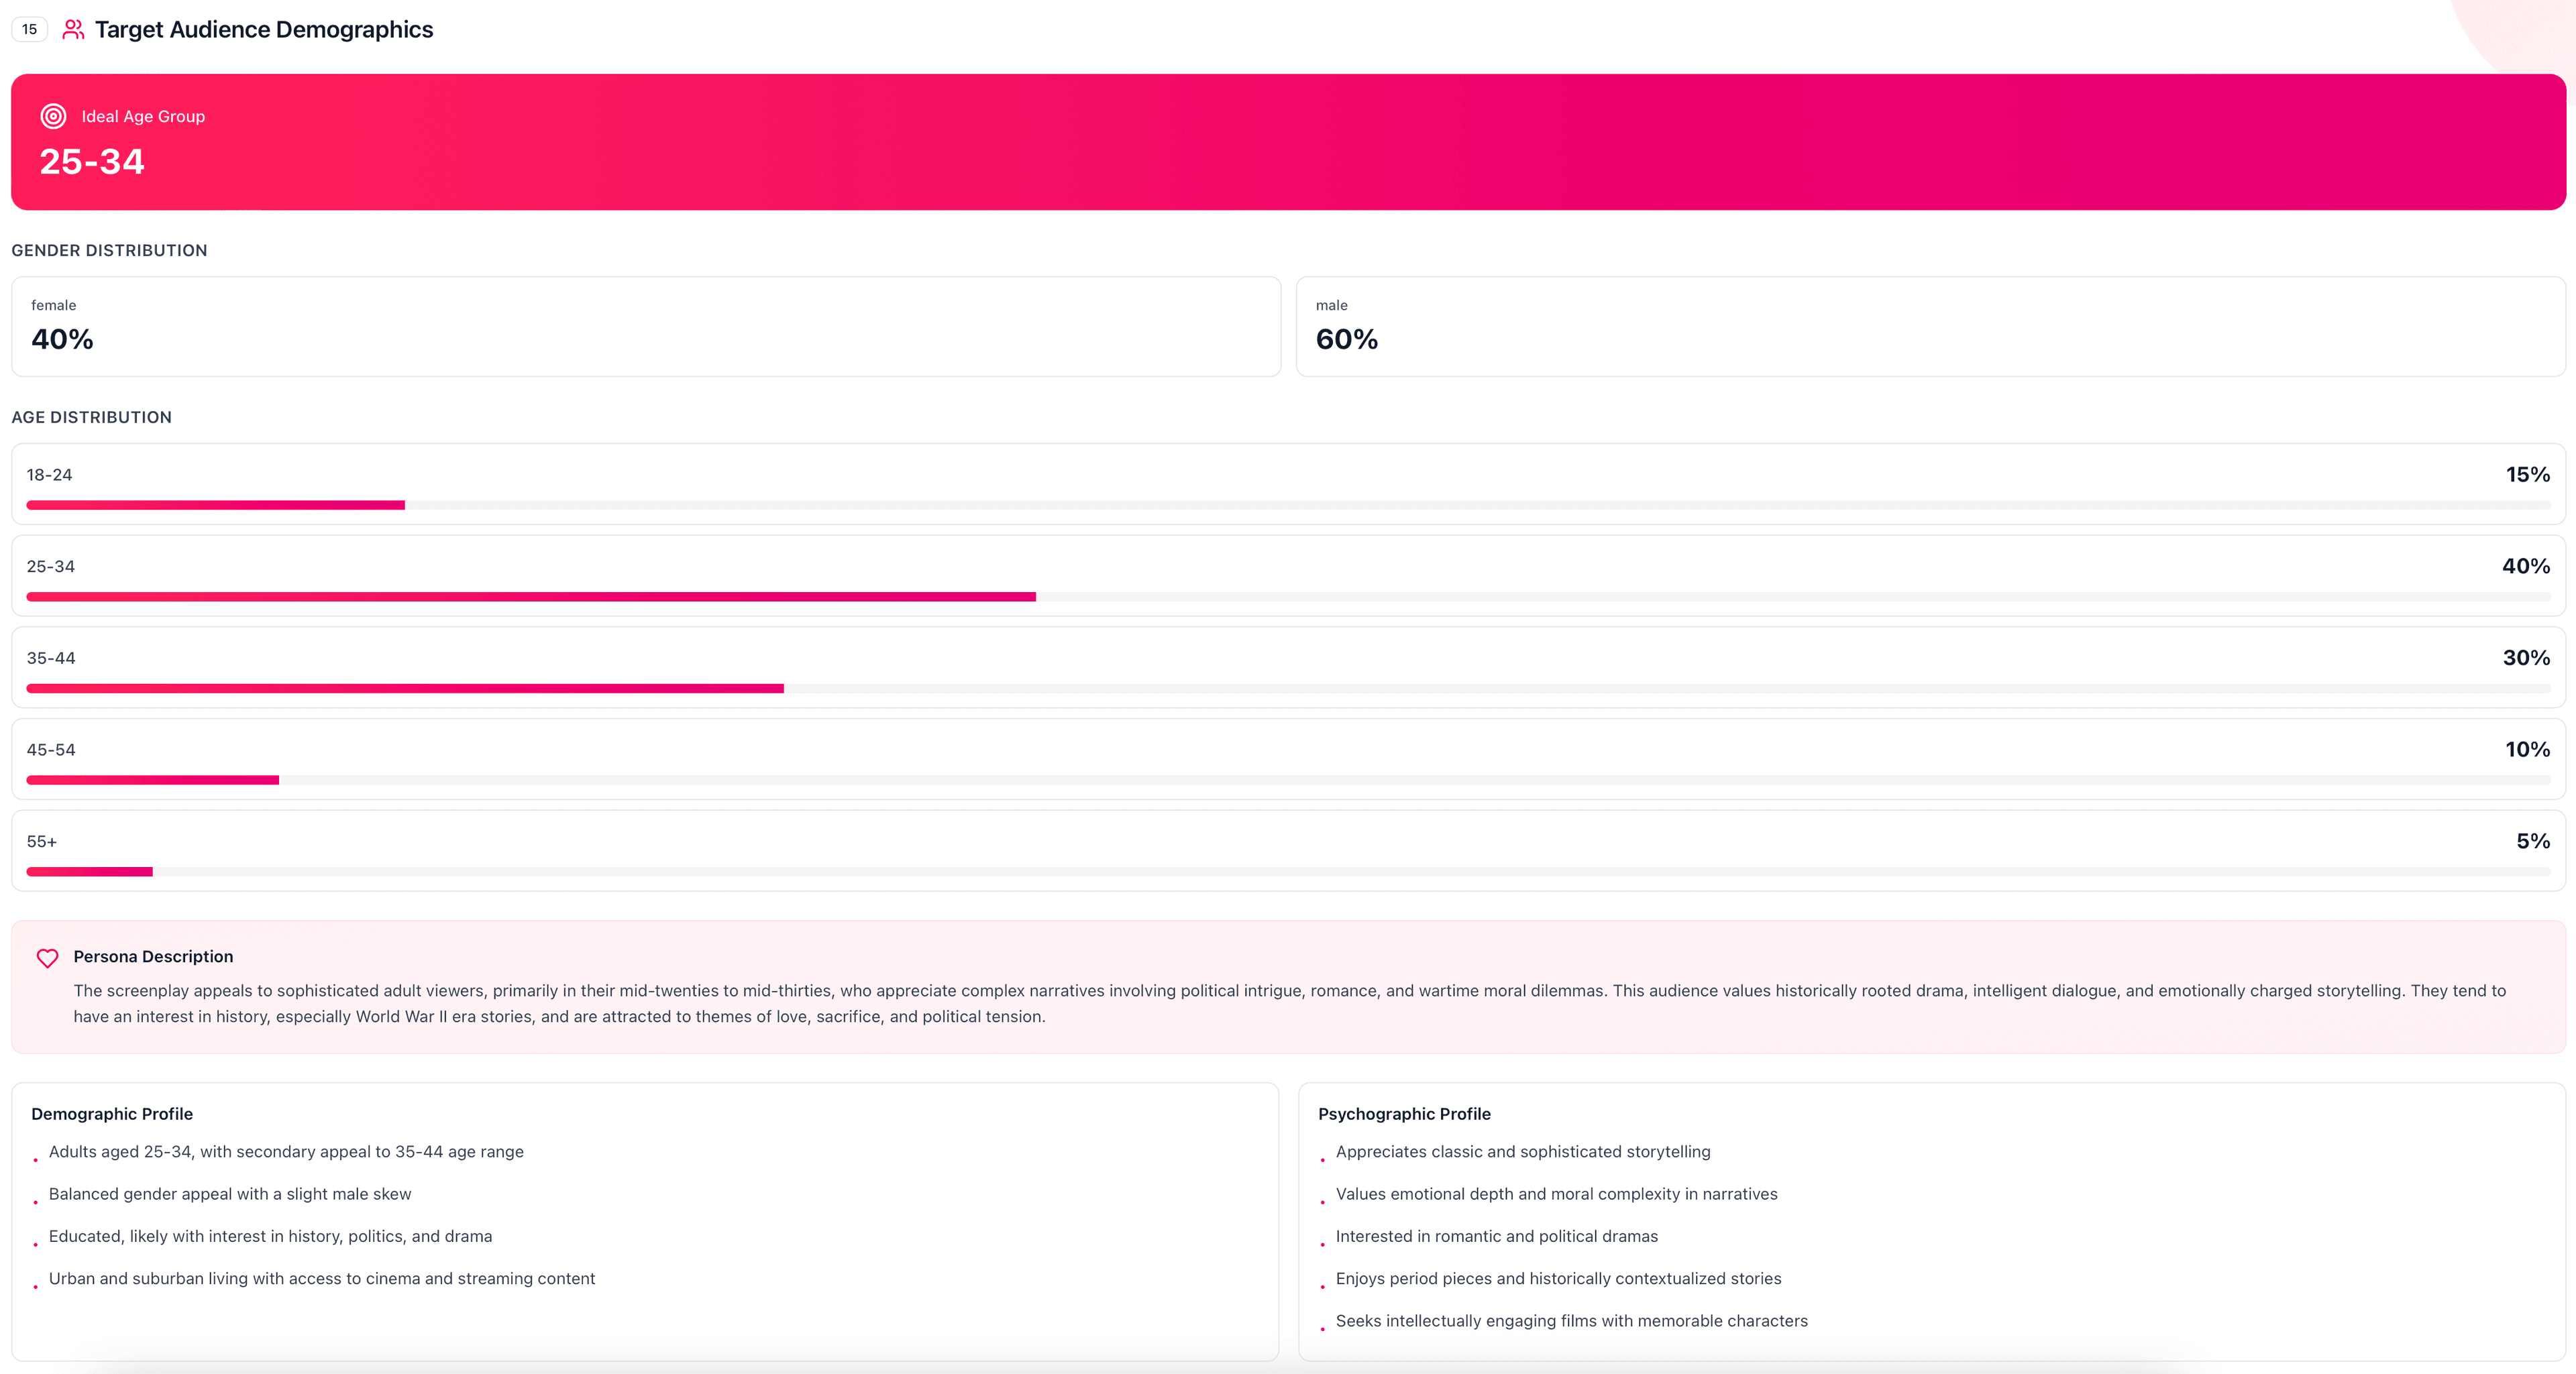This screenshot has width=2576, height=1374.
Task: Click 'Appreciates classic and sophisticated storytelling' bullet
Action: (x=1523, y=1152)
